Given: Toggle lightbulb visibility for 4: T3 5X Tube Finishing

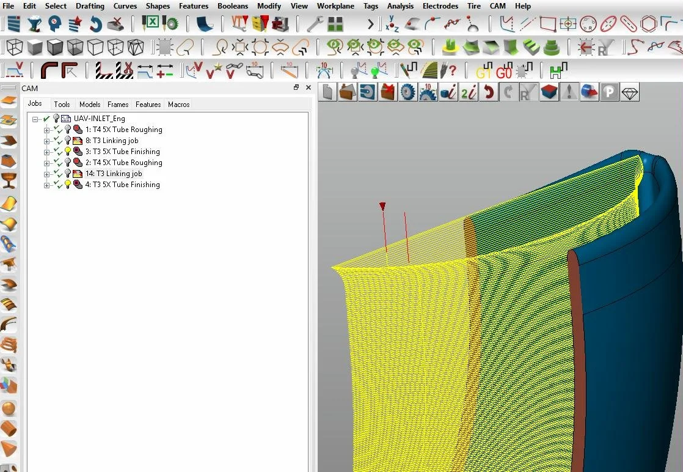Looking at the screenshot, I should [68, 185].
